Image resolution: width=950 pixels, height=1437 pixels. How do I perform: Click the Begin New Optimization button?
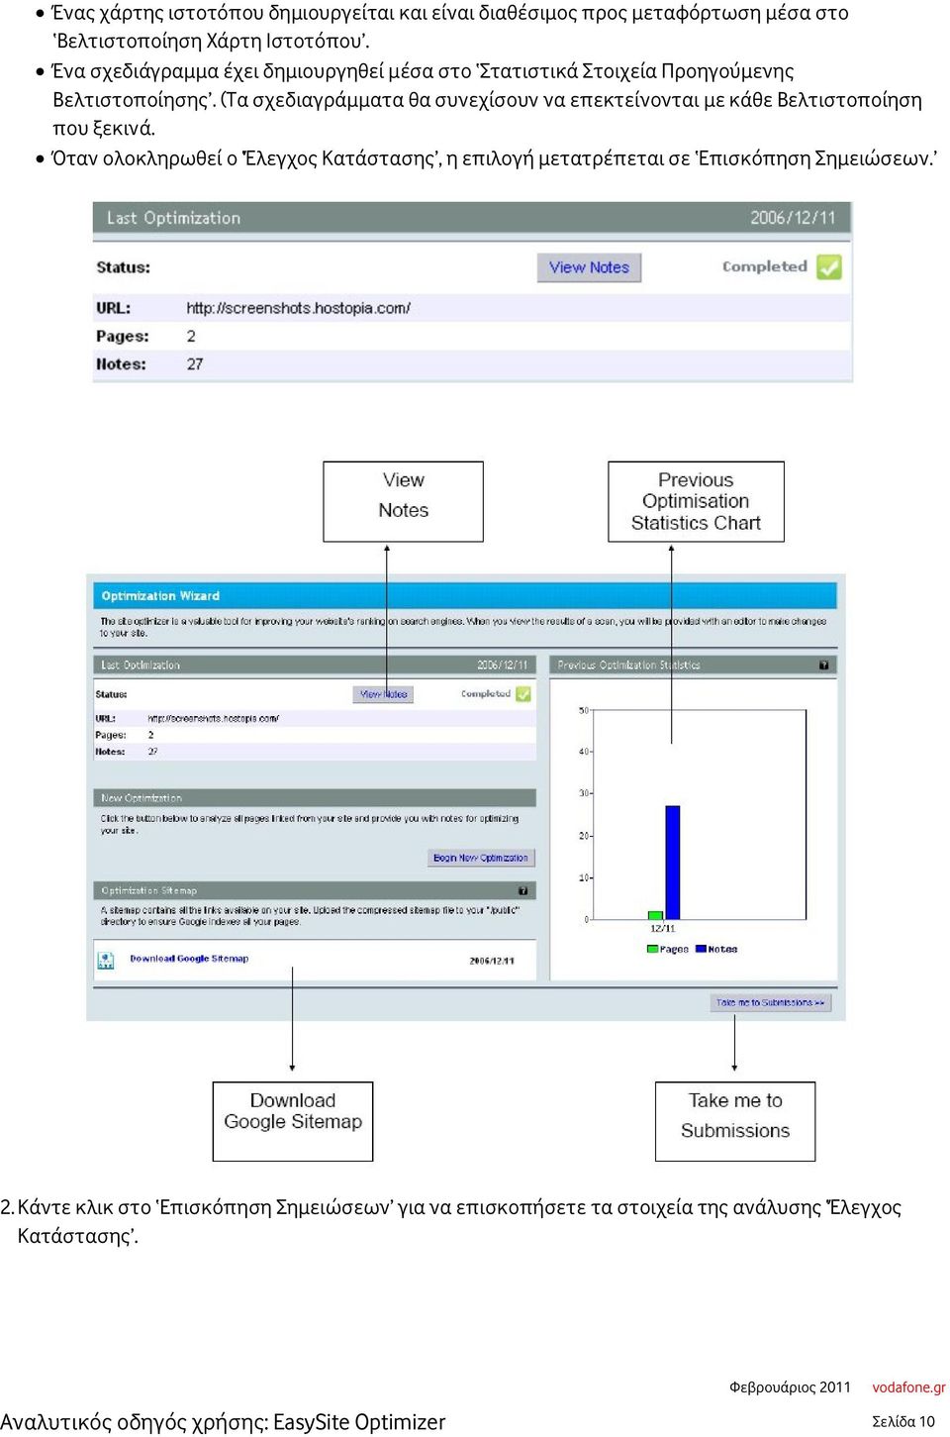point(481,858)
